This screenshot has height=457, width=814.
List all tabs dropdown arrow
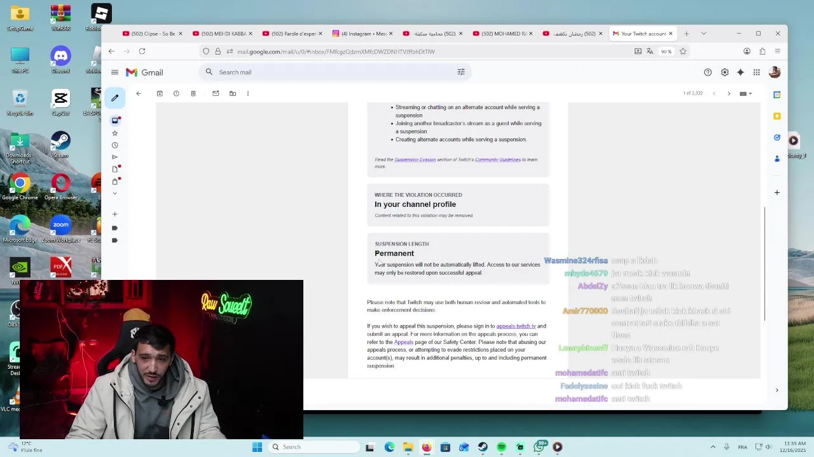click(x=703, y=34)
